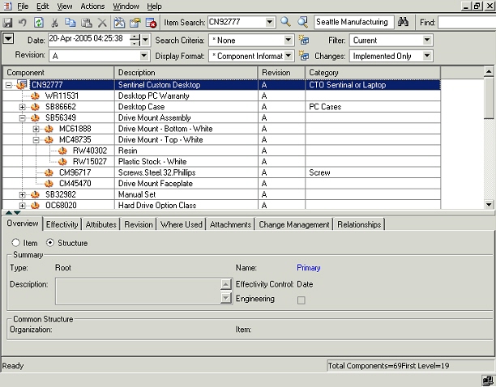The height and width of the screenshot is (387, 496).
Task: Open the Display Format dropdown
Action: 289,56
